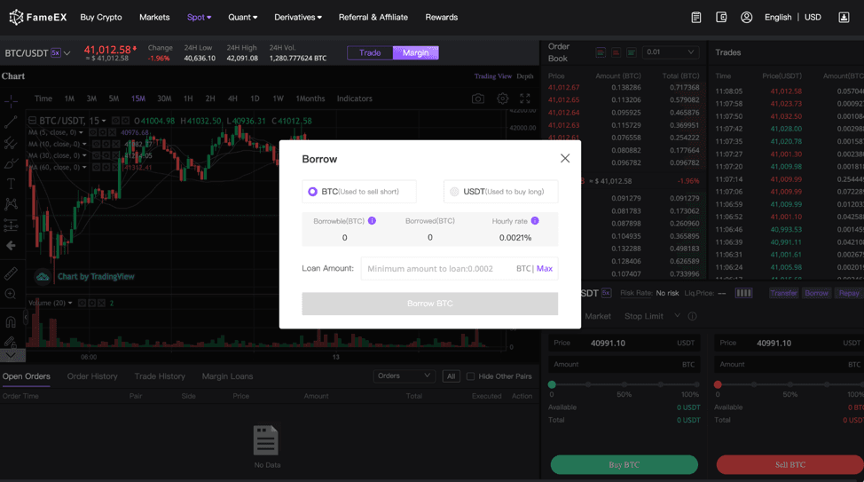Open the Derivatives menu
The width and height of the screenshot is (864, 482).
coord(298,17)
